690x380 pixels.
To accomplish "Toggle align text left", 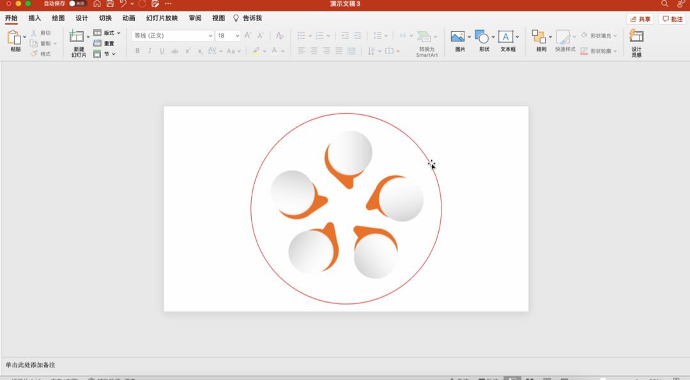I will pyautogui.click(x=302, y=51).
